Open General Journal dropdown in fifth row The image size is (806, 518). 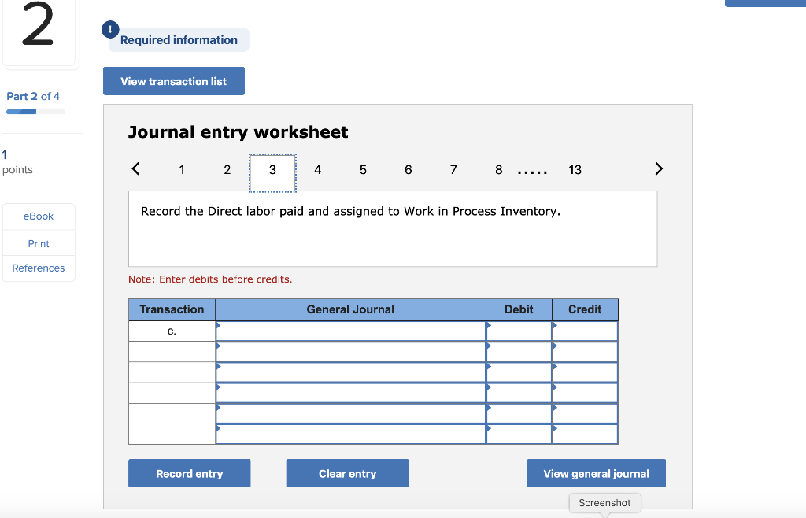(x=350, y=413)
